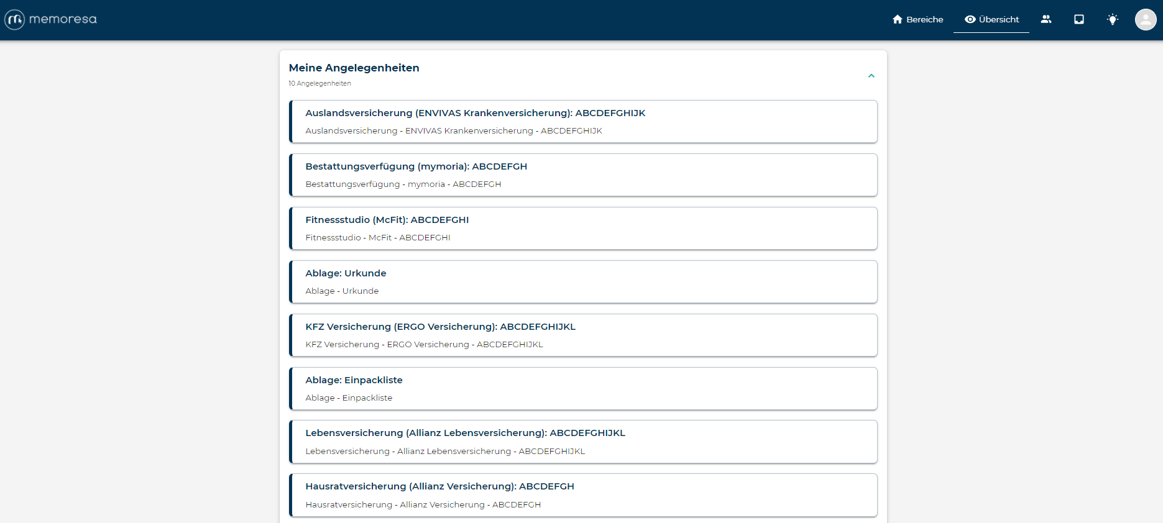Click the eye icon beside Übersicht
1163x523 pixels.
[x=970, y=19]
